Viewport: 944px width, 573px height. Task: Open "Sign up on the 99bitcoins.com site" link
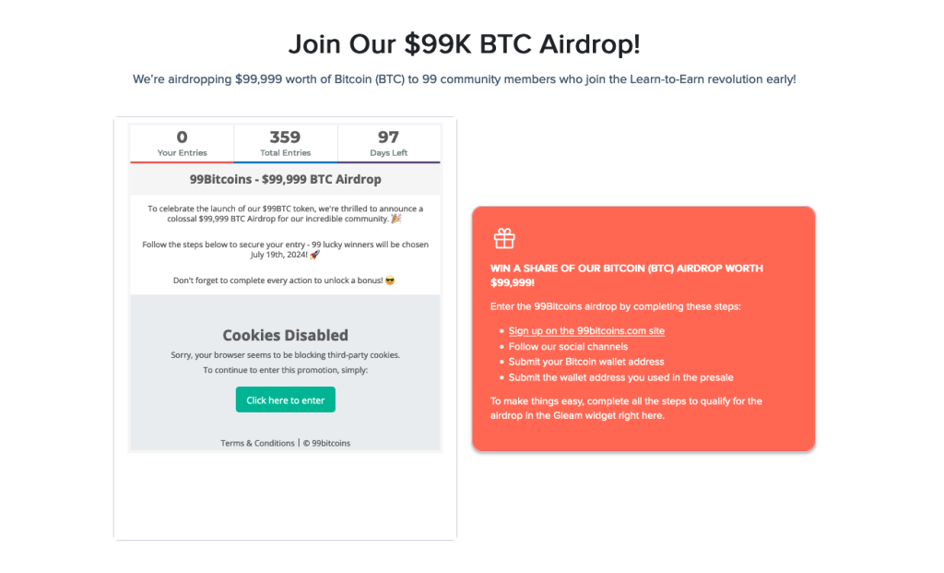[x=586, y=330]
